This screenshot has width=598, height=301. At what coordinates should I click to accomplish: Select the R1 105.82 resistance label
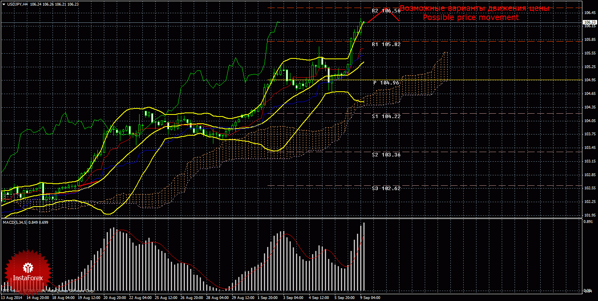point(386,44)
